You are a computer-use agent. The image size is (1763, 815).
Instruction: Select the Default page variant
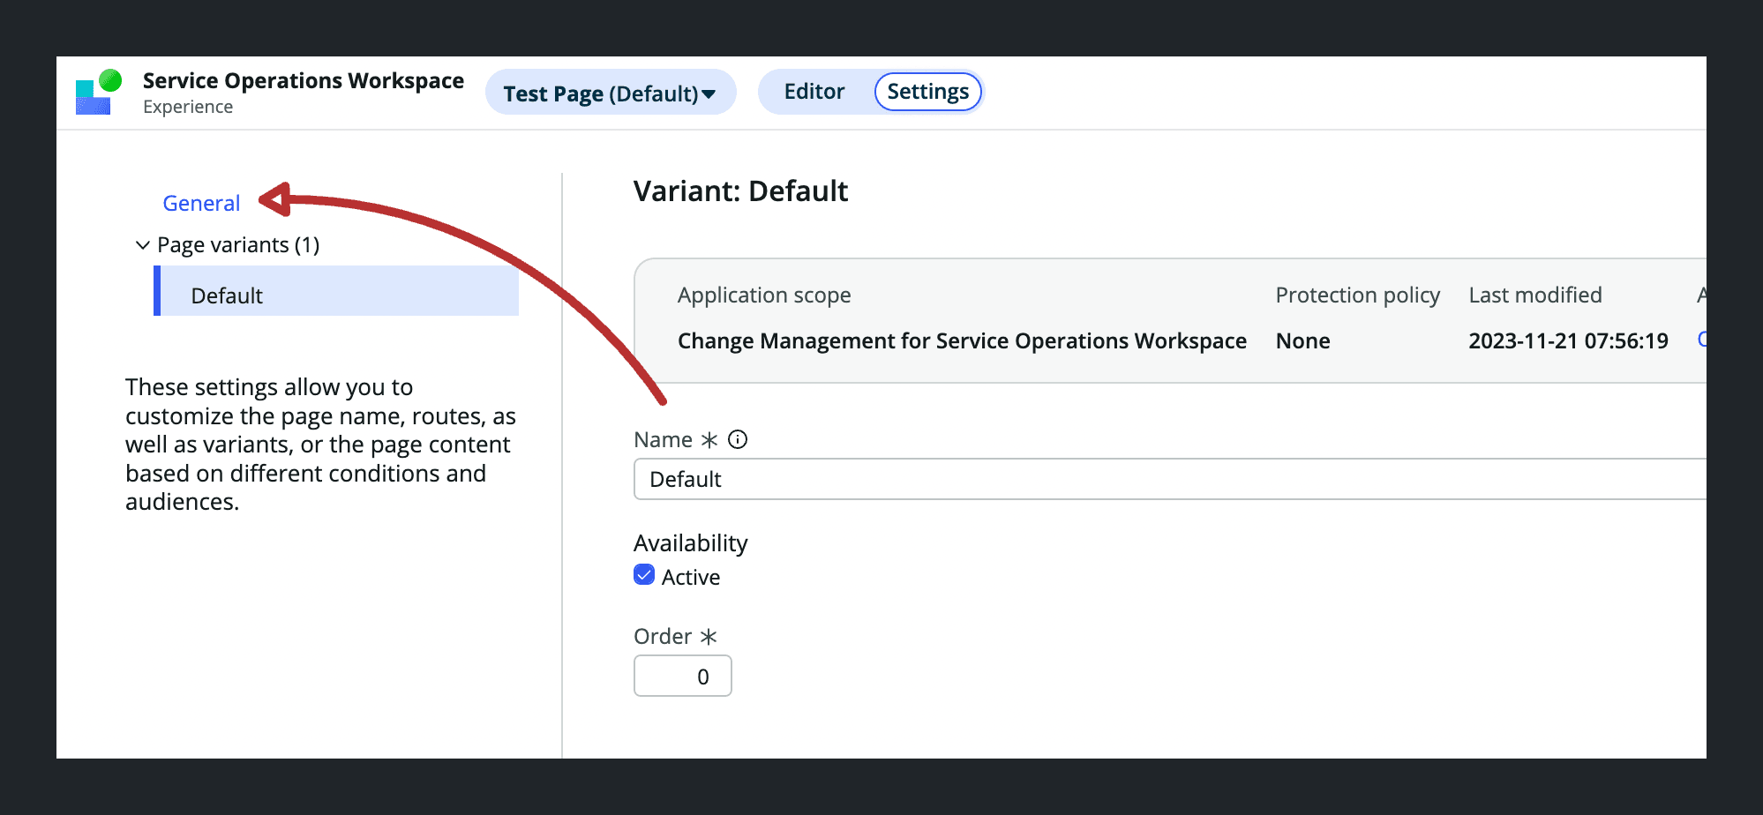coord(336,291)
